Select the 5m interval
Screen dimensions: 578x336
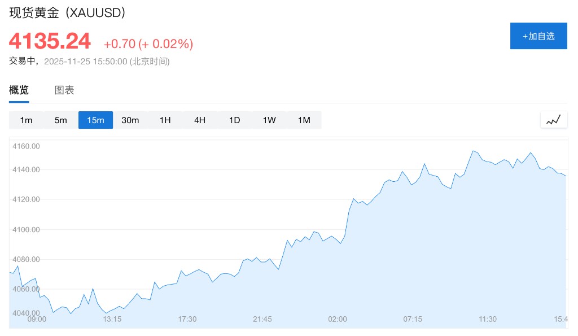click(x=61, y=120)
